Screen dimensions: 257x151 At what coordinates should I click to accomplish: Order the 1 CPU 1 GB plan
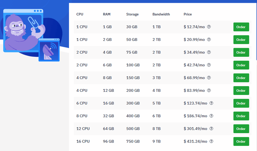(x=241, y=27)
